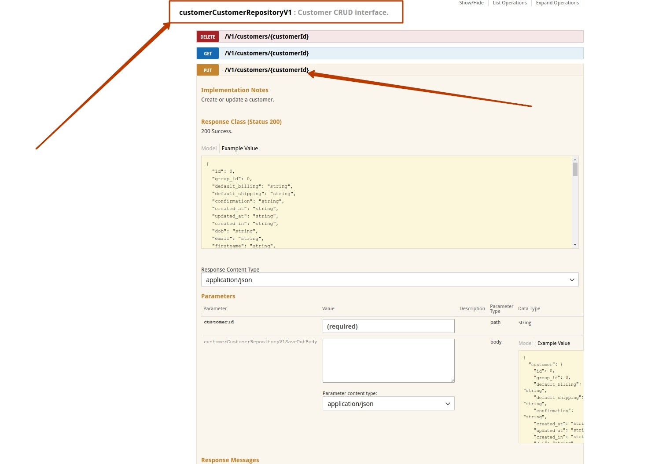Click the customerCustomerRepositoryV1 heading link
The image size is (655, 464).
click(235, 13)
